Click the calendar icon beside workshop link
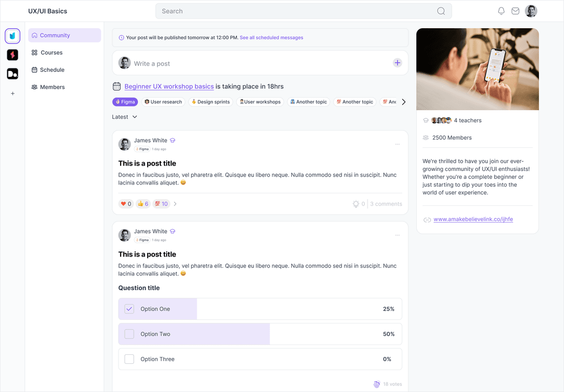564x392 pixels. coord(116,86)
